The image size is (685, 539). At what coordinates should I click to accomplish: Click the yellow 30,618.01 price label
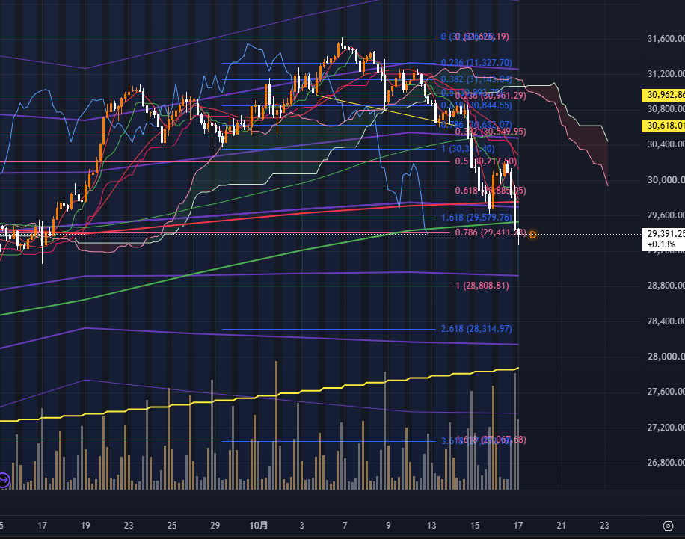click(x=663, y=126)
